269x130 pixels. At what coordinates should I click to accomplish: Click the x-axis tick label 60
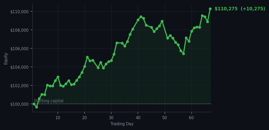(x=192, y=118)
